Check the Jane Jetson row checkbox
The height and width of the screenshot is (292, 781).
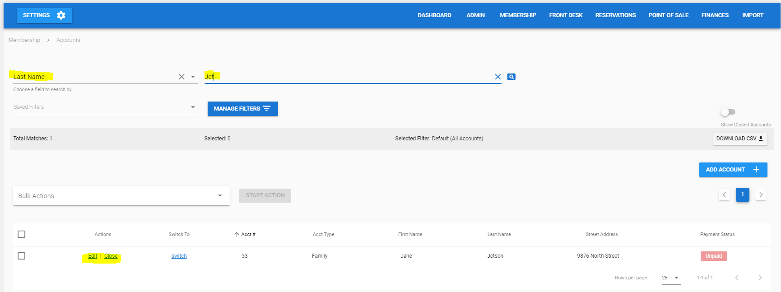(x=21, y=256)
